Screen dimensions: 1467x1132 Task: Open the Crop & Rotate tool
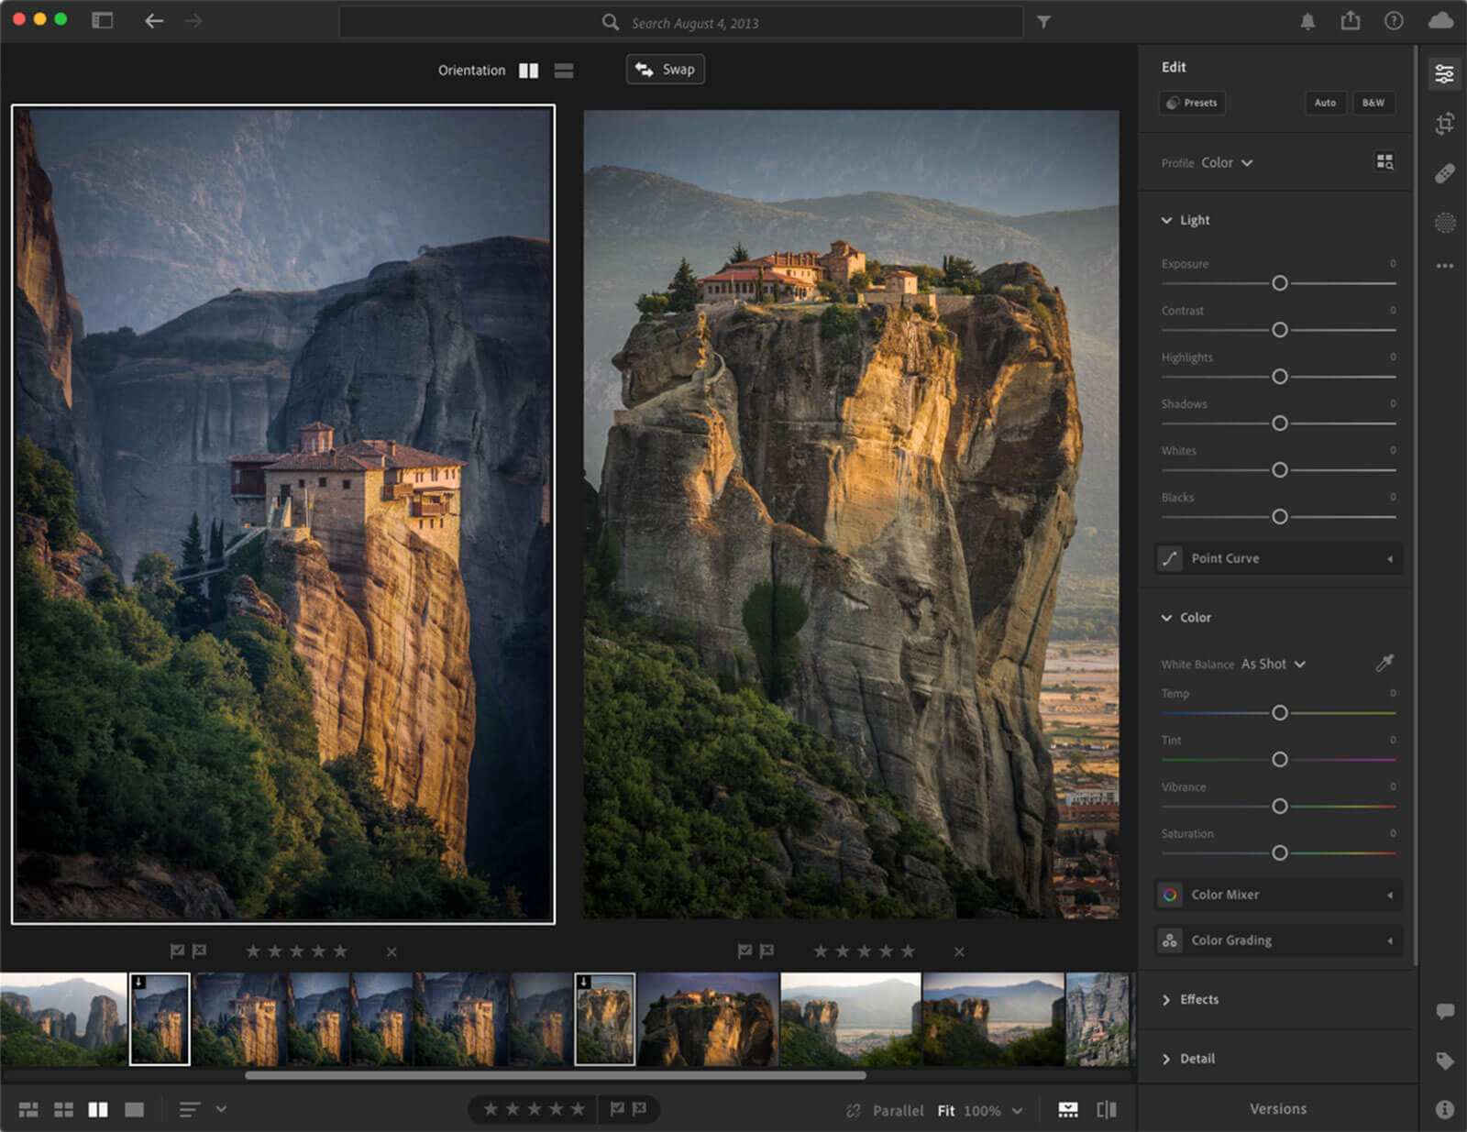click(1445, 124)
